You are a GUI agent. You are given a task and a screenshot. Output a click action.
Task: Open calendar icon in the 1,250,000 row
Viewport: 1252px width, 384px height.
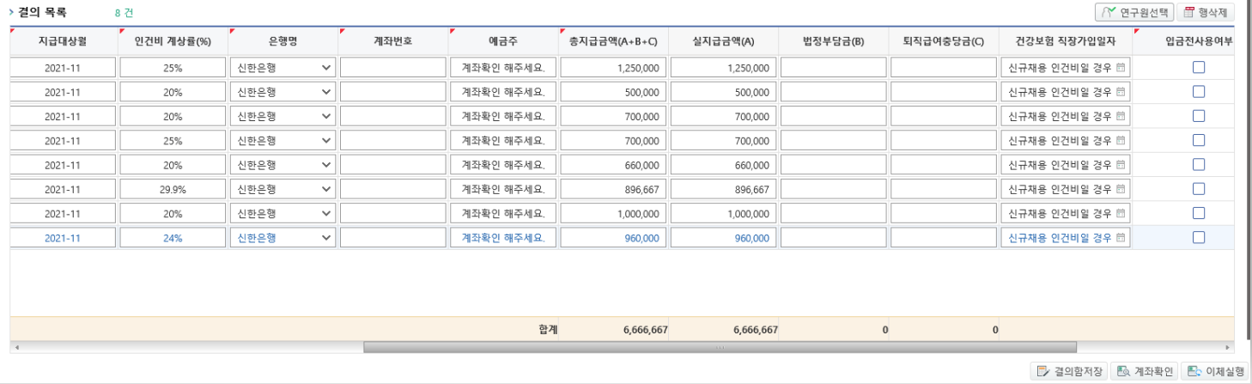point(1121,68)
